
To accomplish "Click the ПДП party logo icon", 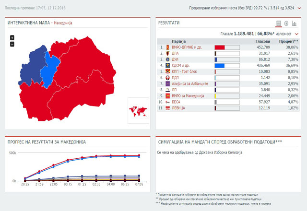I will (167, 78).
